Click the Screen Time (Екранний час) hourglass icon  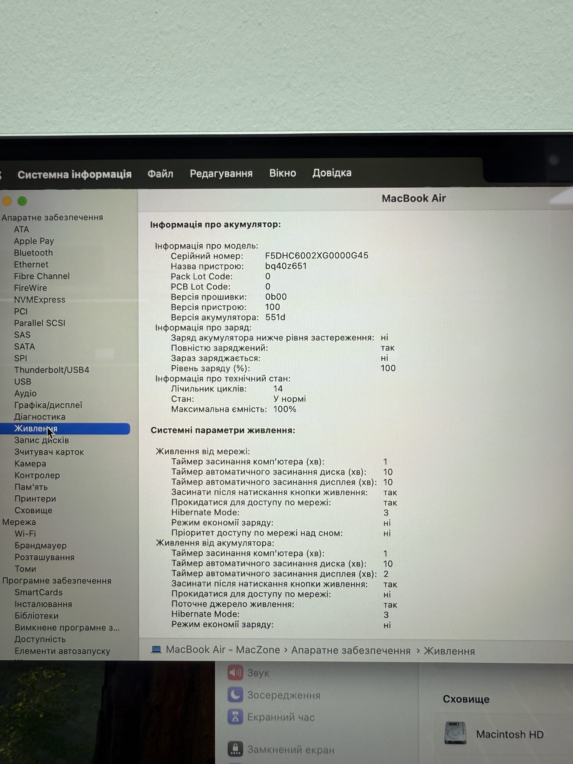tap(235, 717)
